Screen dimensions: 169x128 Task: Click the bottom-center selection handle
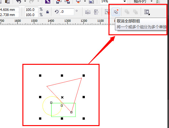pos(62,119)
